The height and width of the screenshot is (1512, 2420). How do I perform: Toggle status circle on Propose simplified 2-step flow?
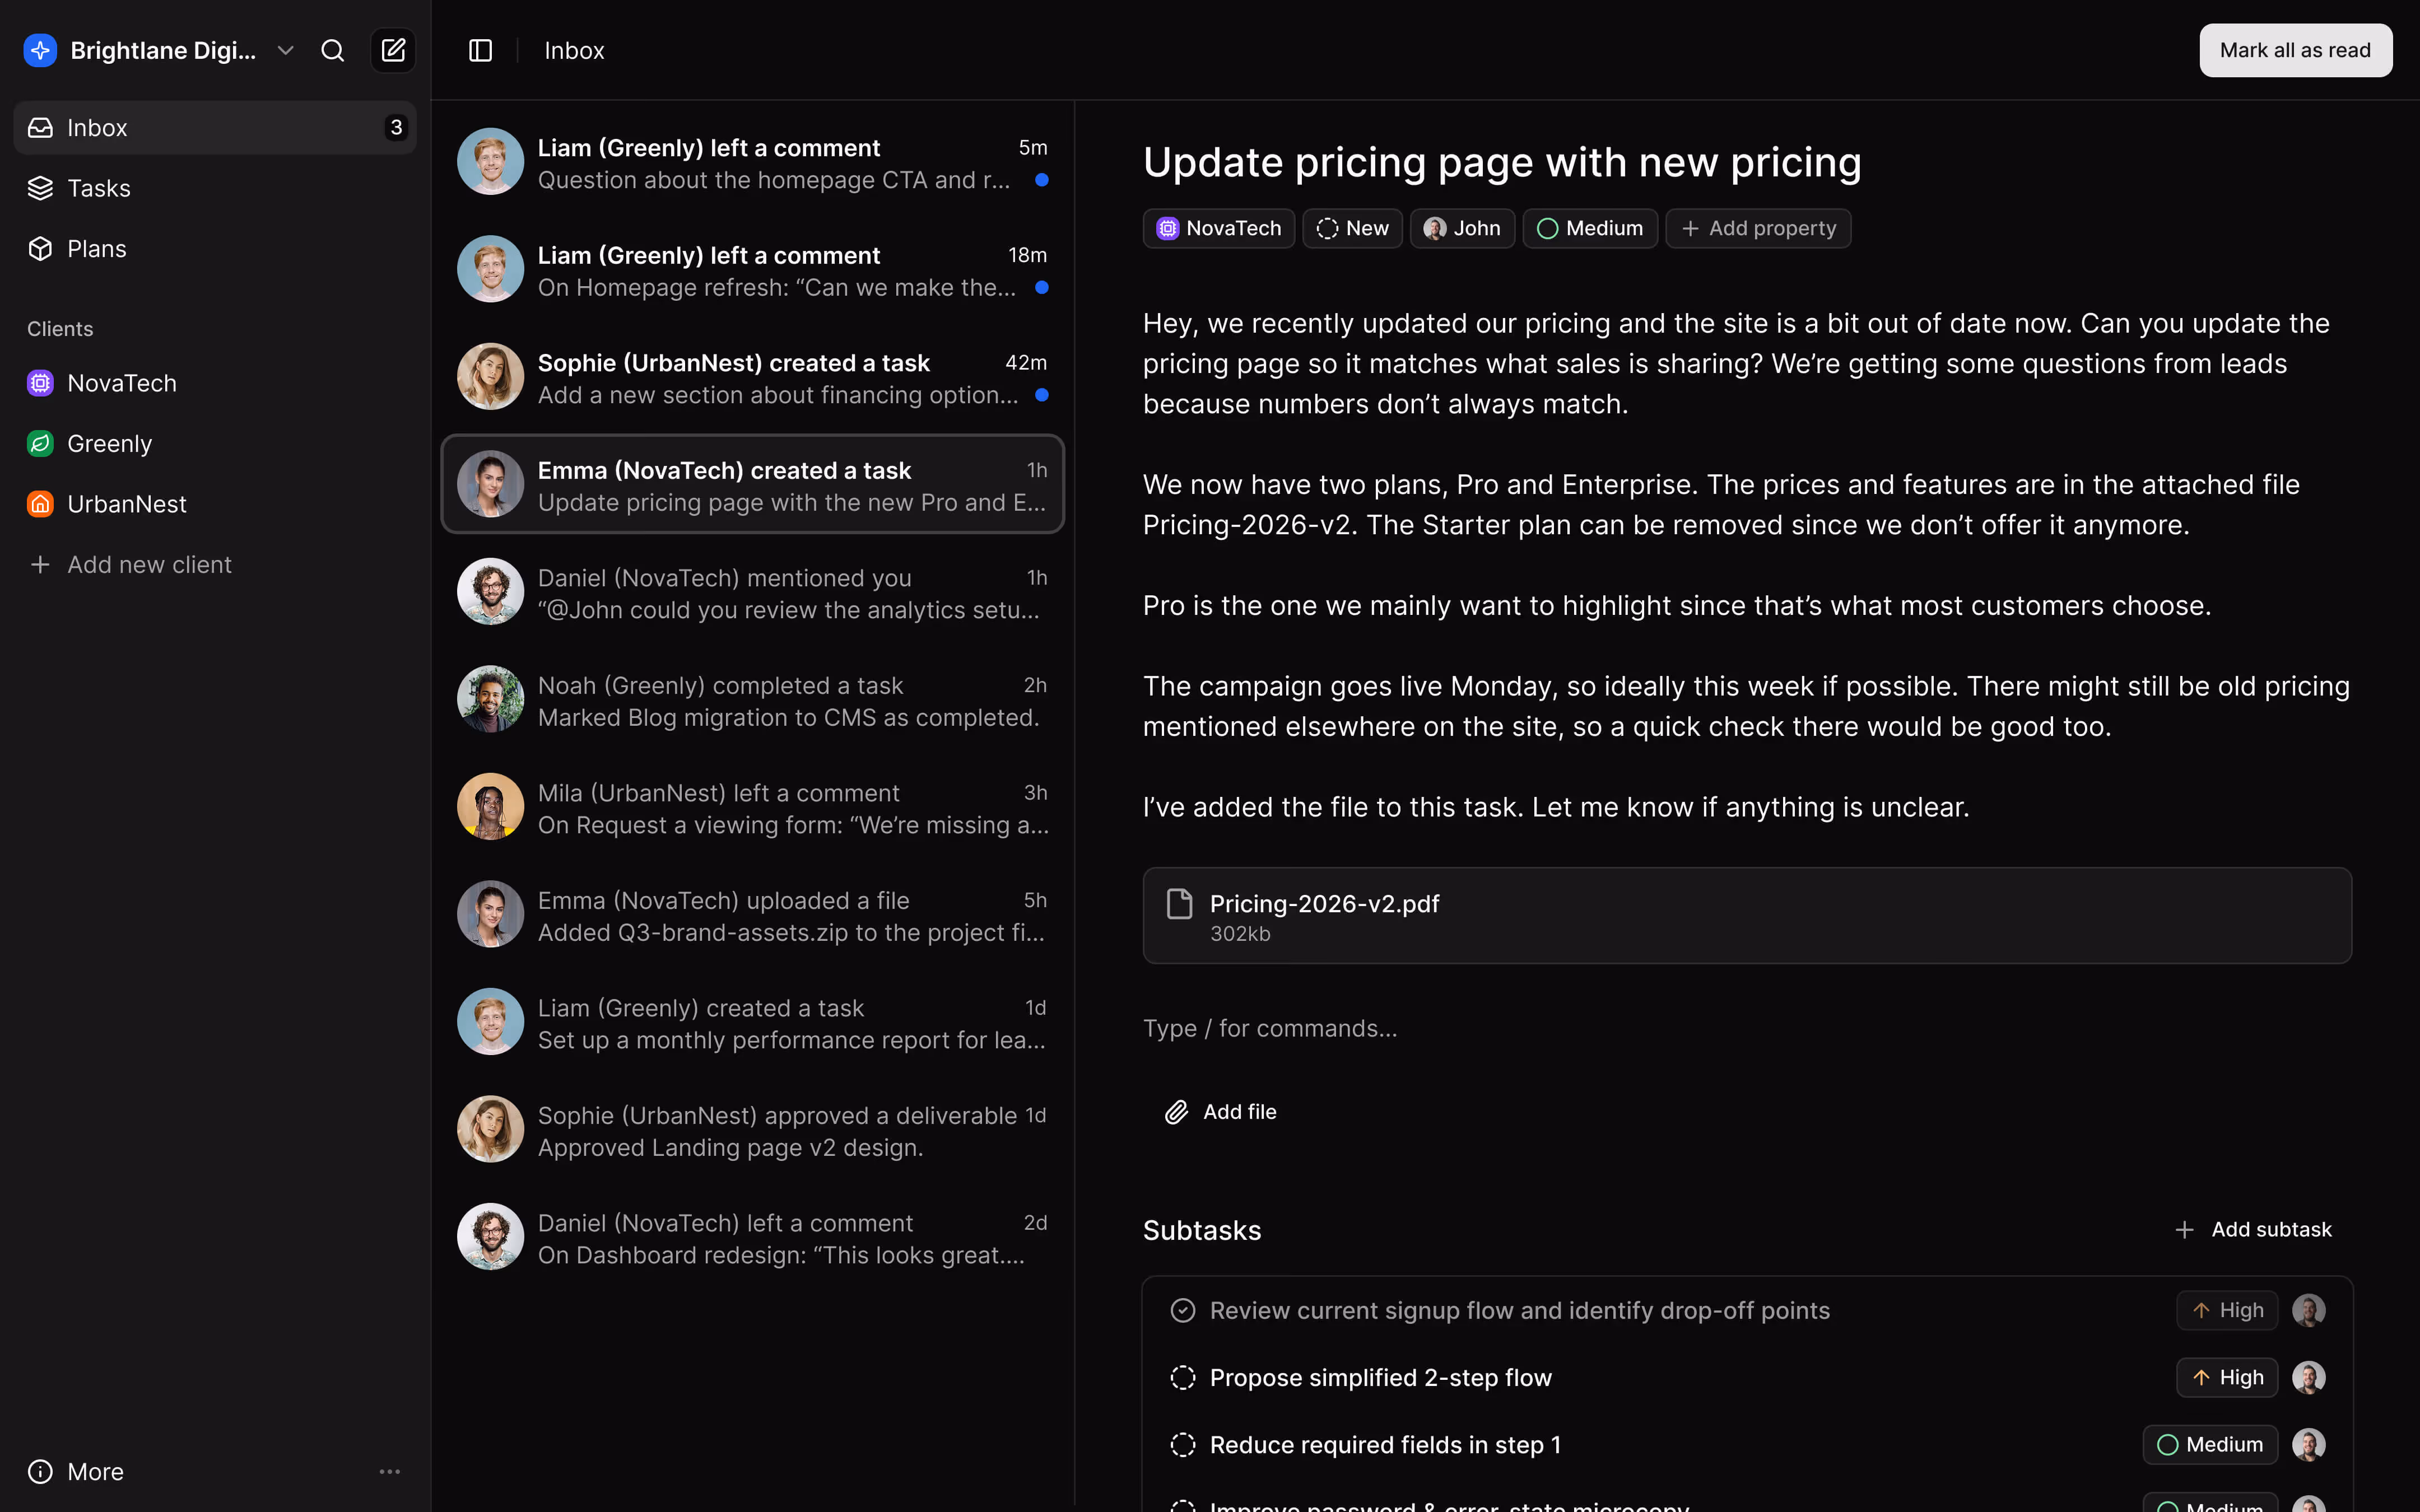coord(1183,1377)
